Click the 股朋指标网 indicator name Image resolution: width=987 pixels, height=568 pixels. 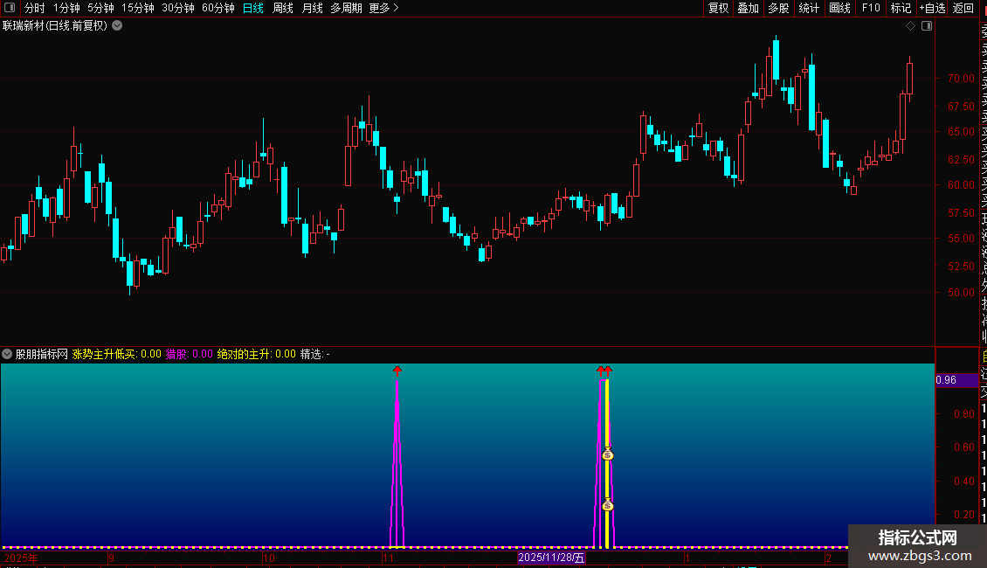click(42, 354)
